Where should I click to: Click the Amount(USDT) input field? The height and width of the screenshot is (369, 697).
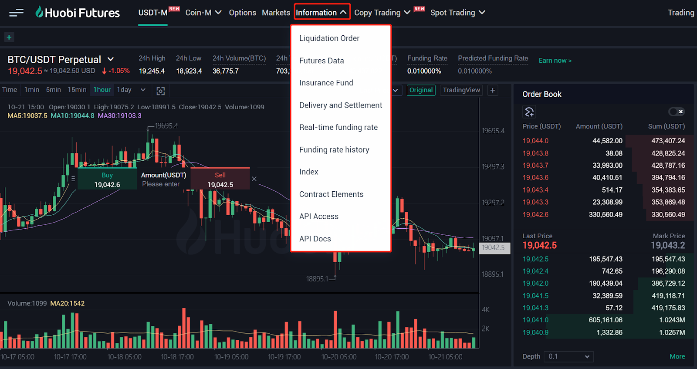tap(163, 184)
